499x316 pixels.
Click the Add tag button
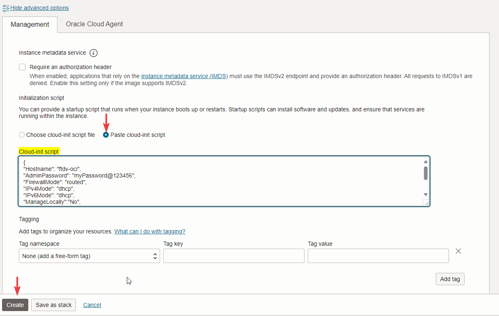coord(450,279)
